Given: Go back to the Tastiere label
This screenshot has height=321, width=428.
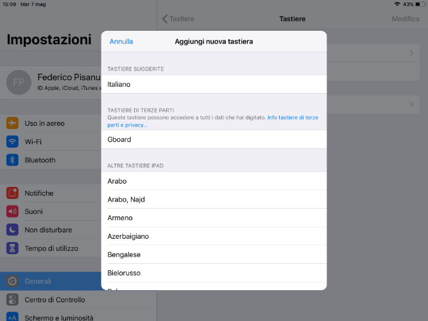Looking at the screenshot, I should coord(182,19).
